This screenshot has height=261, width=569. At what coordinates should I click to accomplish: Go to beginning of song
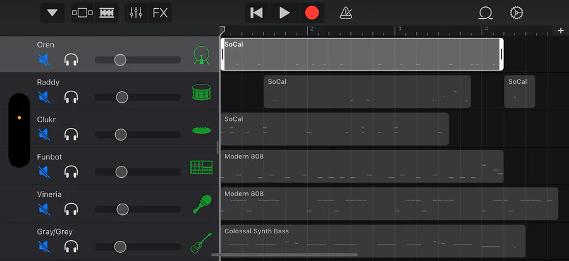[256, 13]
